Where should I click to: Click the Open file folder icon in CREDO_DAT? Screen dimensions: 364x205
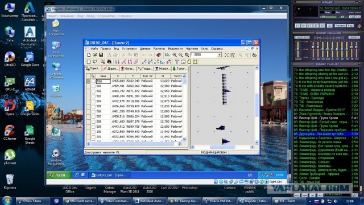(95, 55)
